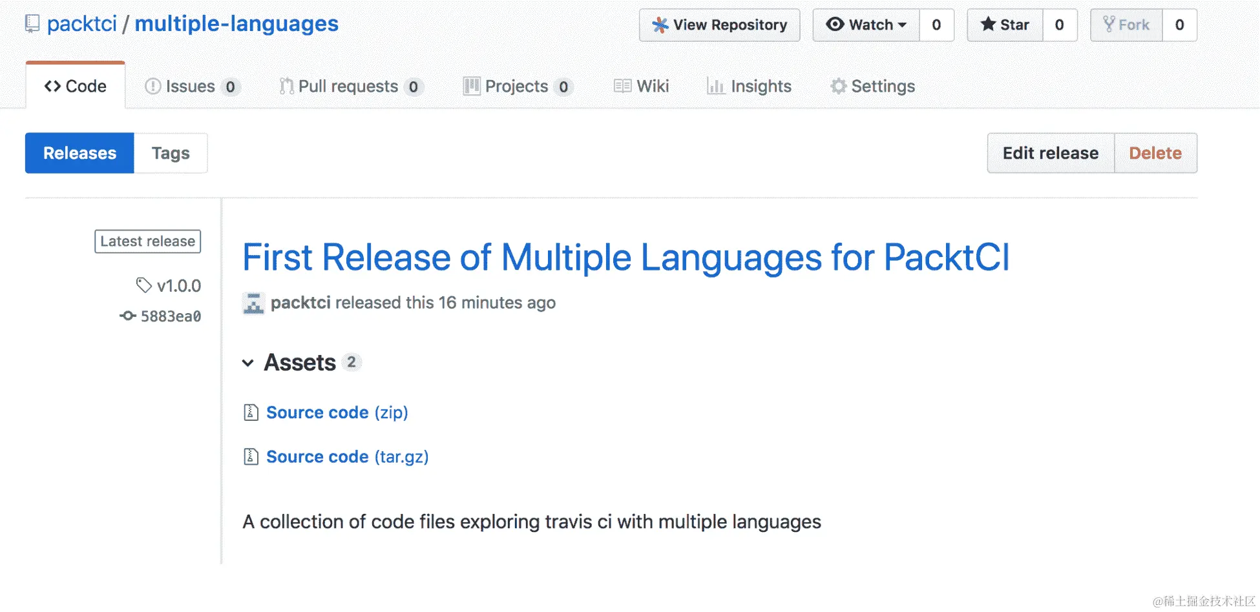Screen dimensions: 1260x612
Task: Click the tar.gz file icon
Action: coord(251,457)
